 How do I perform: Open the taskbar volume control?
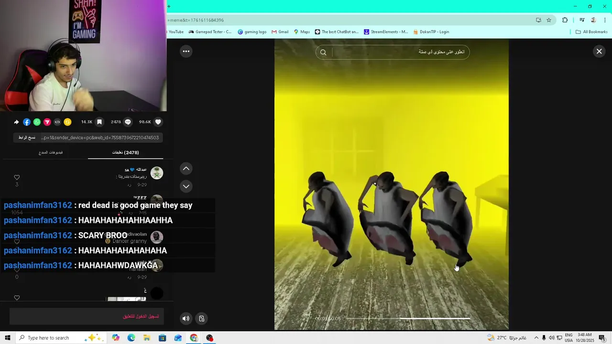point(551,338)
